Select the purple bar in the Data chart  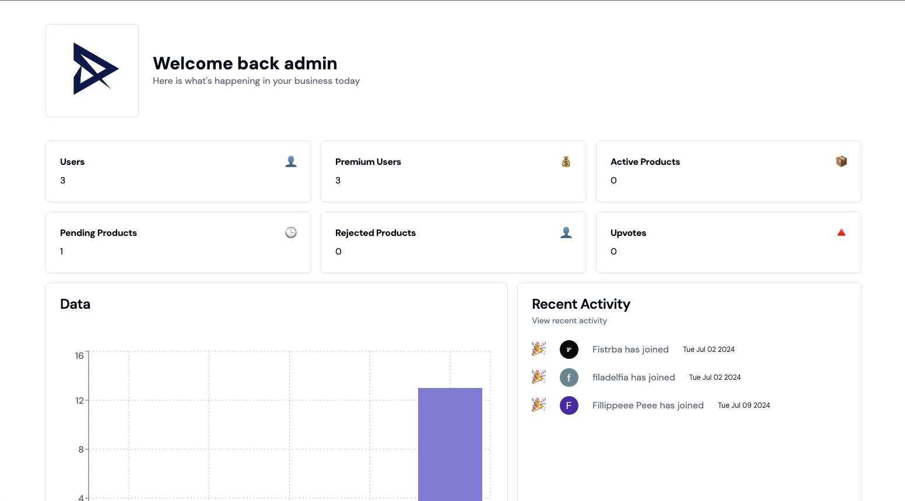tap(450, 443)
